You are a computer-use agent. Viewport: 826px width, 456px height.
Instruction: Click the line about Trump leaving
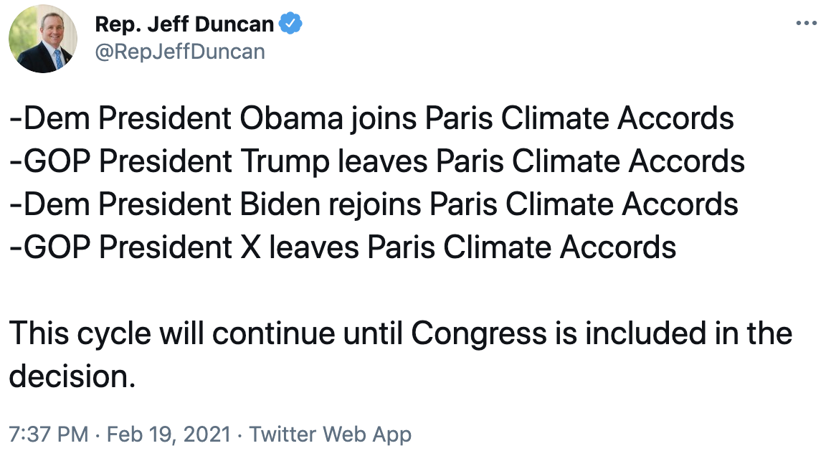[x=377, y=161]
